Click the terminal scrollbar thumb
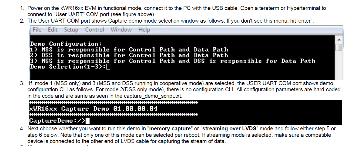This screenshot has height=146, width=355. pos(339,47)
